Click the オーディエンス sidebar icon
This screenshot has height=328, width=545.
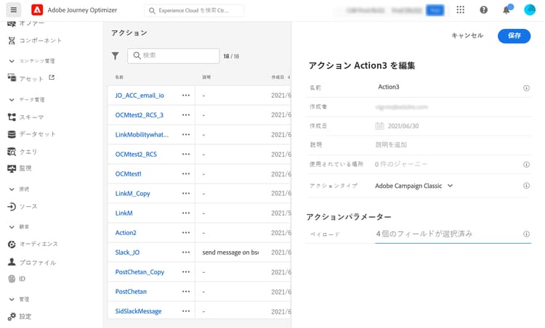[12, 245]
